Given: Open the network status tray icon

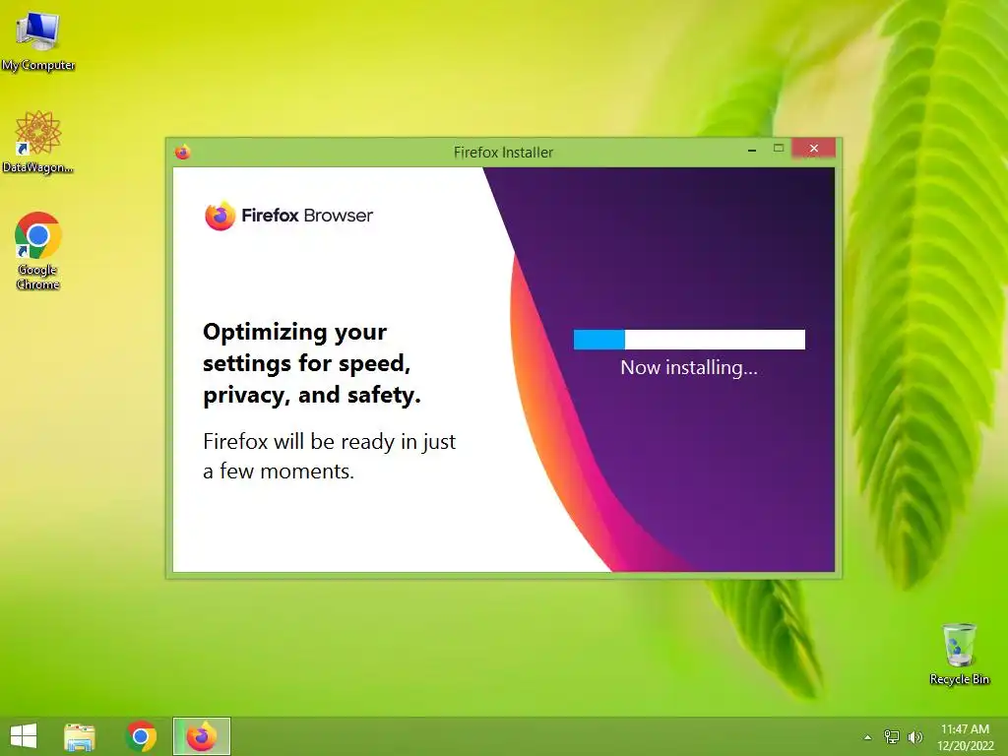Looking at the screenshot, I should 892,736.
